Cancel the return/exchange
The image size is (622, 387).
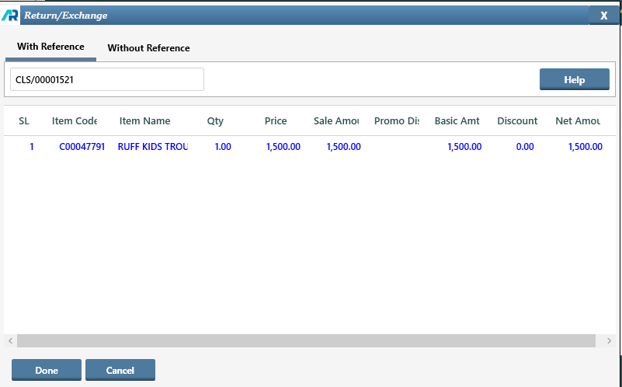coord(120,370)
